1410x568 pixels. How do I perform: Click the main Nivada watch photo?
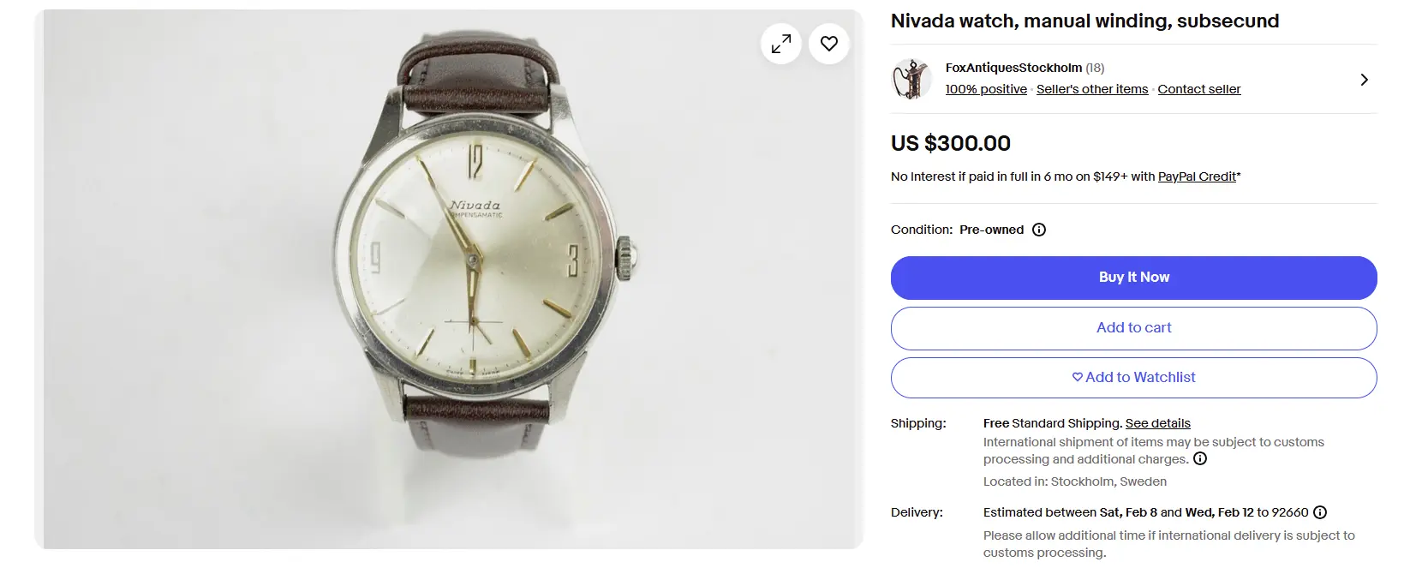coord(480,274)
